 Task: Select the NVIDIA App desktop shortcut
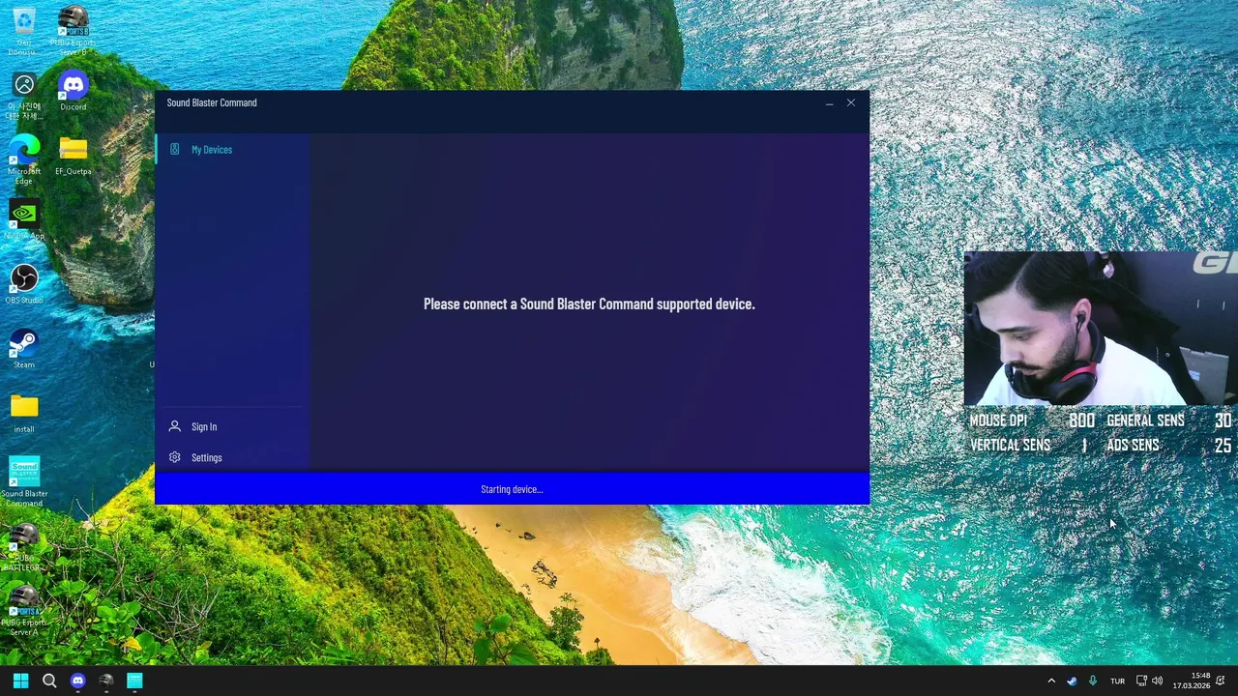24,219
